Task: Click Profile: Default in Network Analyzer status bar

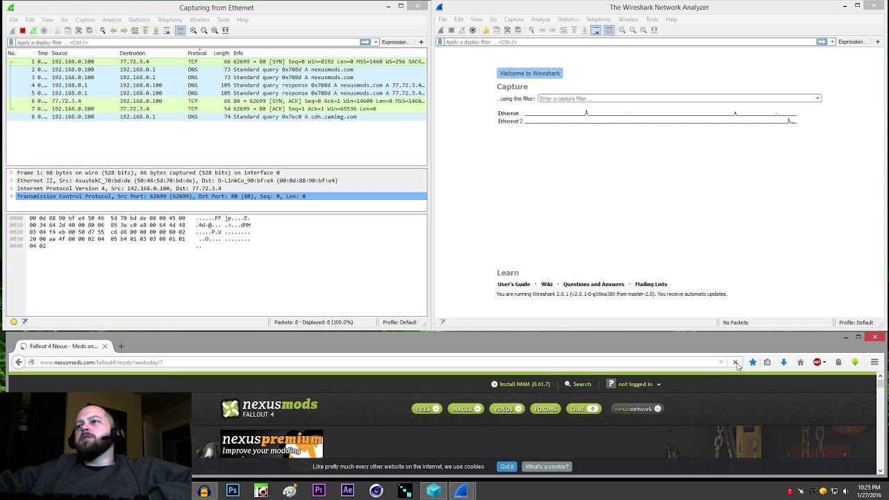Action: coord(856,322)
